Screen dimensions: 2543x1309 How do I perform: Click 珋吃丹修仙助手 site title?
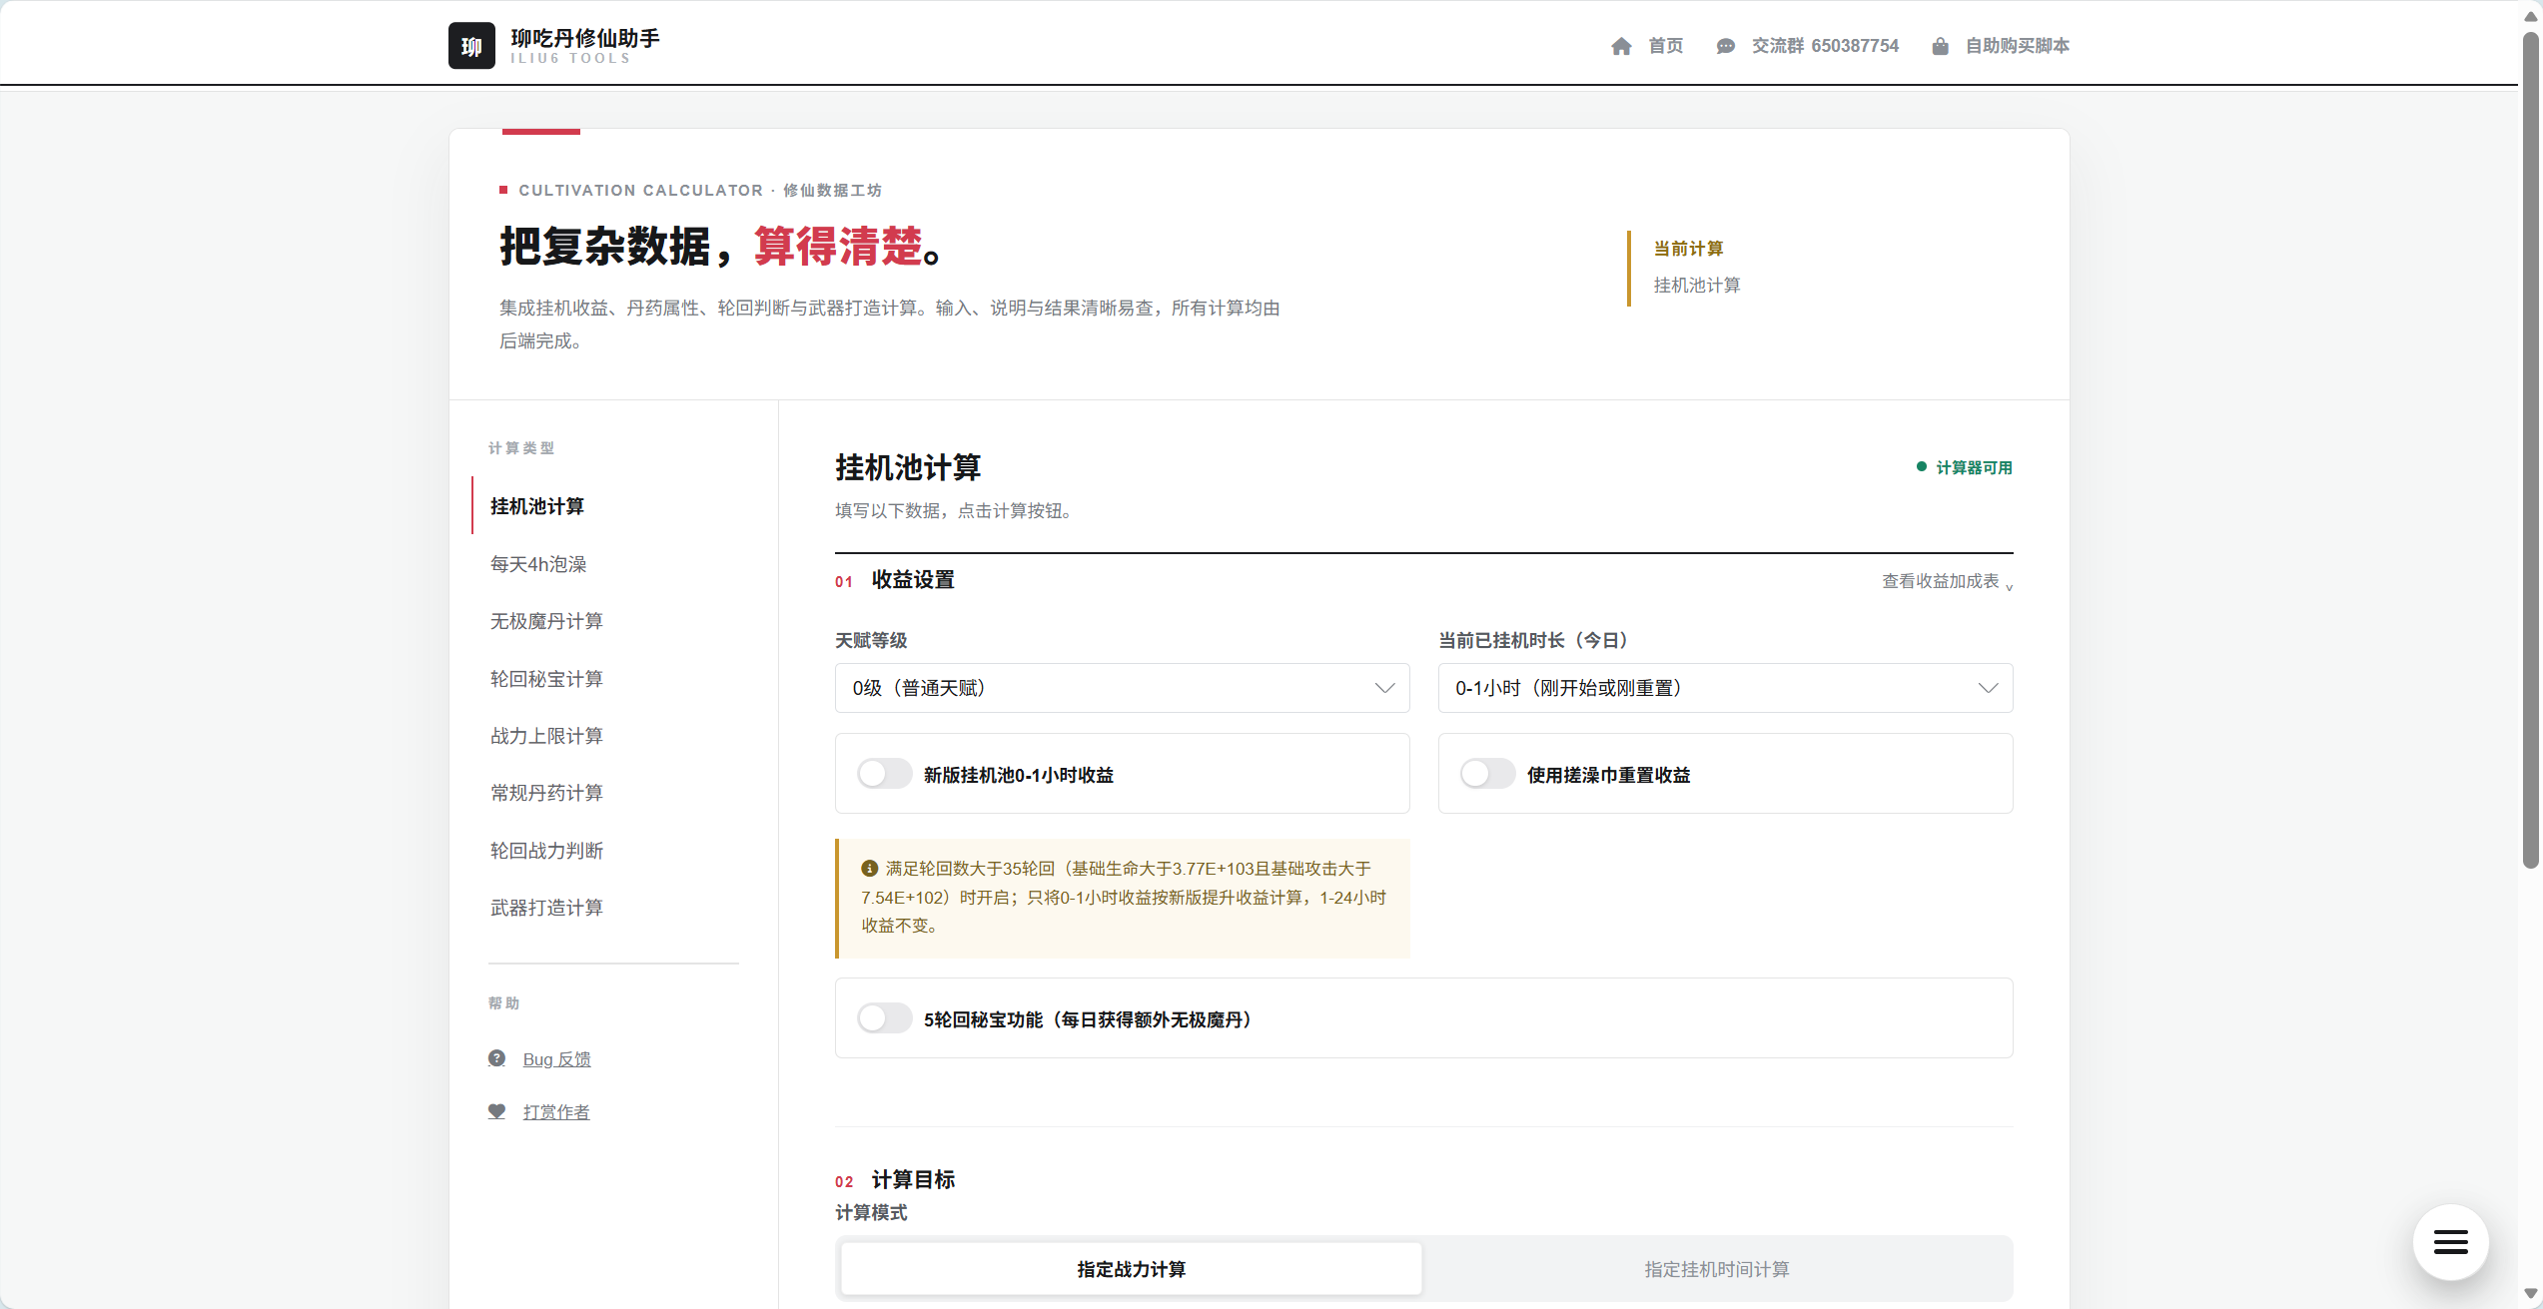pos(585,38)
